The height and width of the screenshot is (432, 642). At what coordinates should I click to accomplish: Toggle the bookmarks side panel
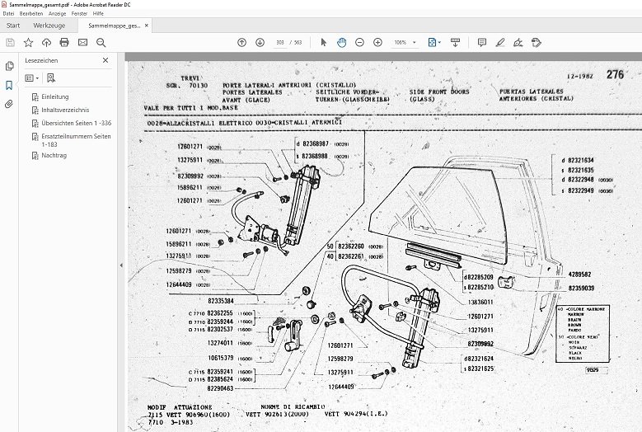pos(9,85)
